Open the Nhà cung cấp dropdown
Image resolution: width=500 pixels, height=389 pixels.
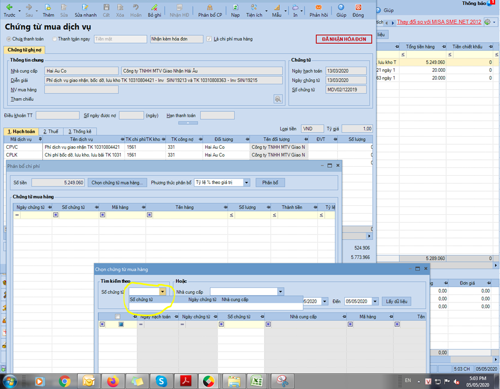point(280,291)
